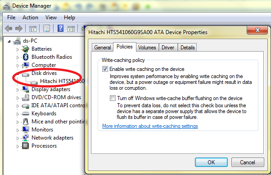Click the blue Help question-mark icon
The width and height of the screenshot is (271, 175).
pyautogui.click(x=60, y=28)
